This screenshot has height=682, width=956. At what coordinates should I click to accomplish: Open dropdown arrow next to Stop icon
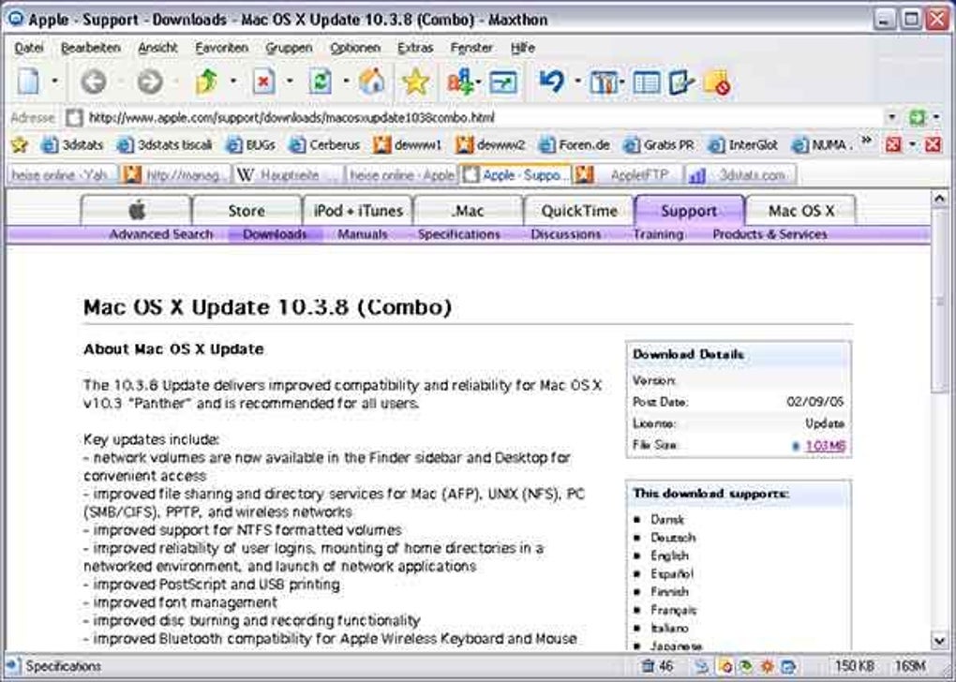pyautogui.click(x=290, y=82)
